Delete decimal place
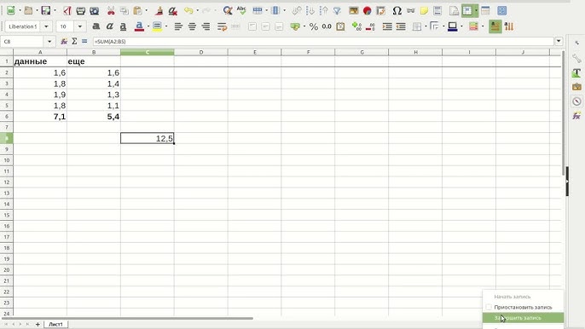This screenshot has height=329, width=585. 370,26
